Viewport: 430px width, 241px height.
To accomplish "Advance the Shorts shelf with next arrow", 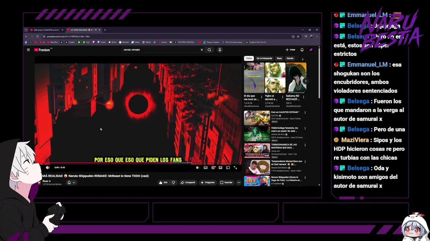I will [305, 81].
